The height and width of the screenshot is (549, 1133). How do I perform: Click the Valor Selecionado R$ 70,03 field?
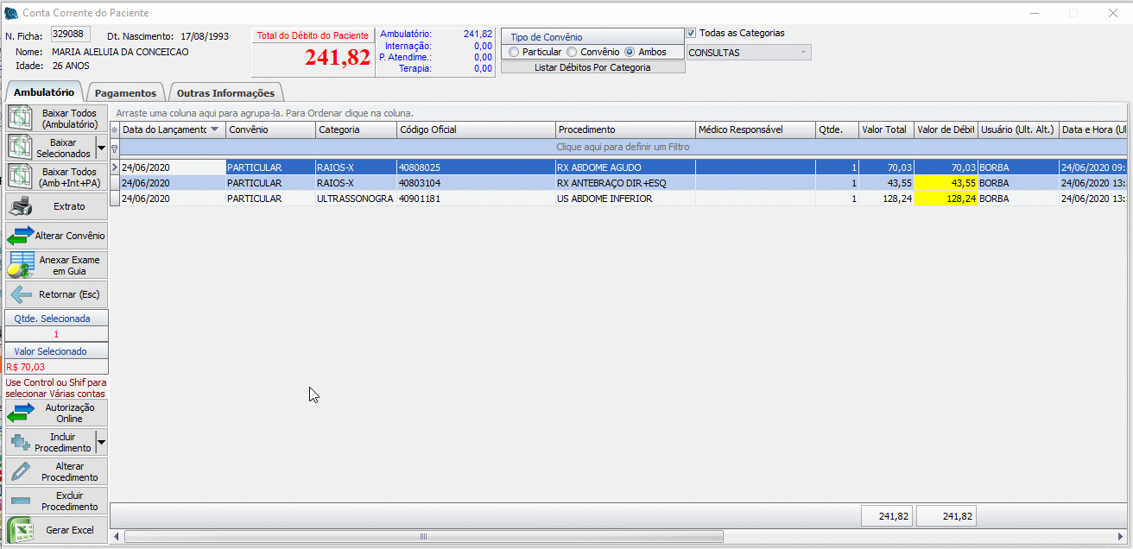57,367
